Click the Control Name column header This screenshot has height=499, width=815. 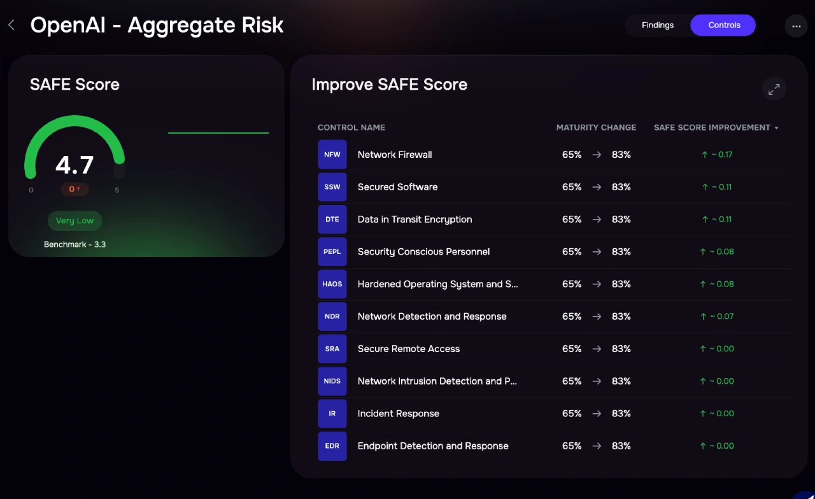tap(351, 127)
